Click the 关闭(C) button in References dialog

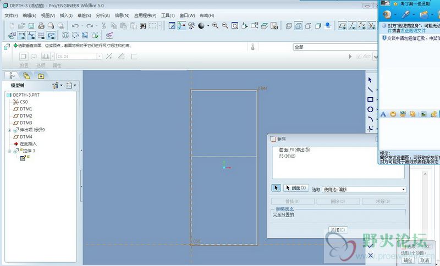338,230
